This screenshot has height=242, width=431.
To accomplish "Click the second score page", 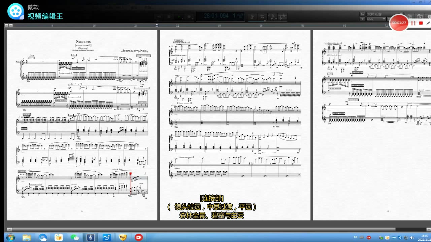I will pos(235,125).
